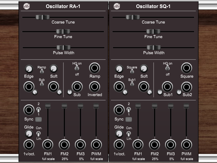
Task: Click the FM3 vertical fader cap on SQ-1
Action: pos(171,106)
